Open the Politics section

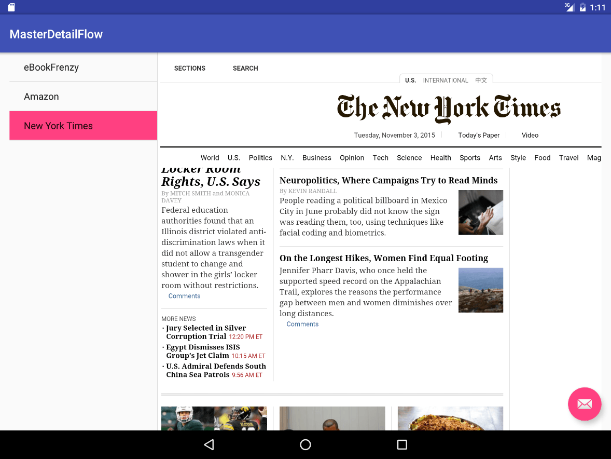tap(260, 158)
